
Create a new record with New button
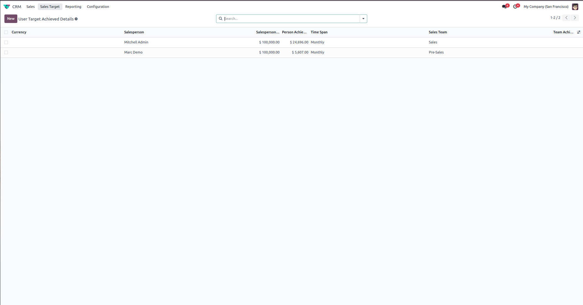point(11,19)
